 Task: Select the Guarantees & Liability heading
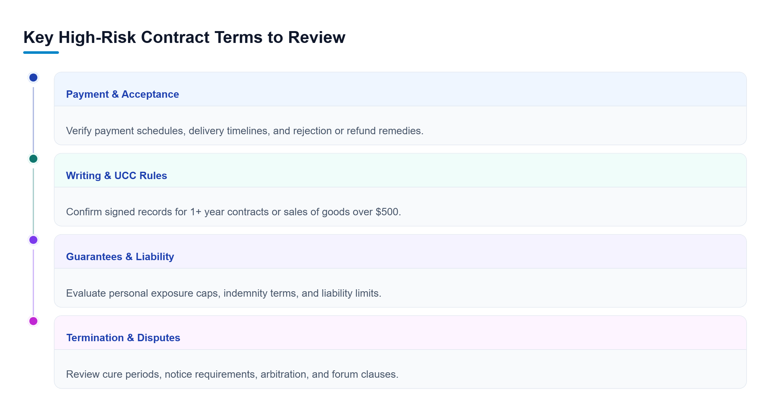click(x=120, y=257)
